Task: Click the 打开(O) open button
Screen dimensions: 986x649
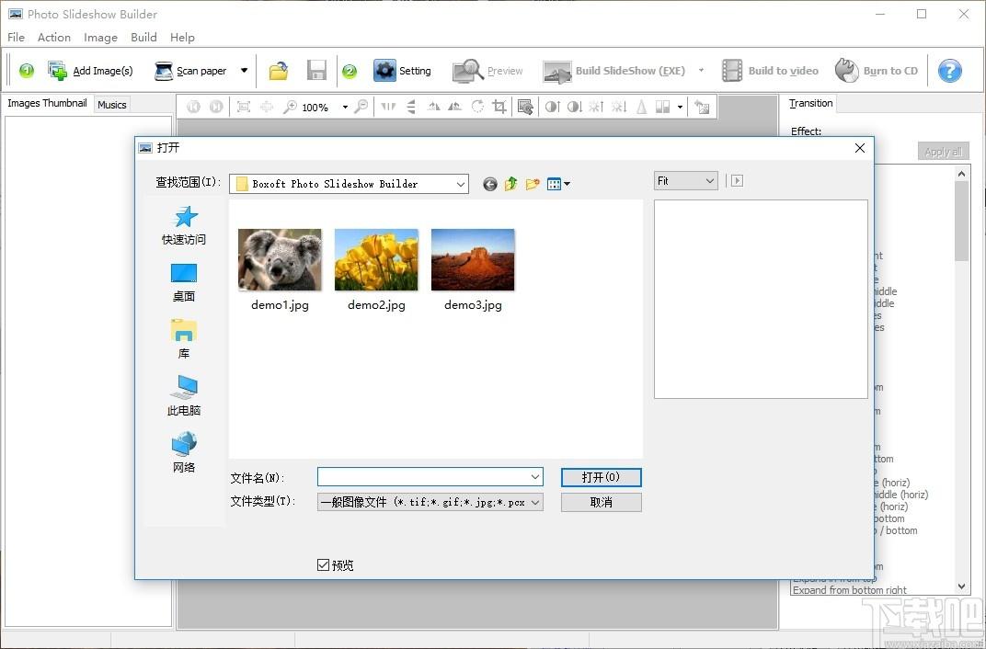Action: (x=601, y=477)
